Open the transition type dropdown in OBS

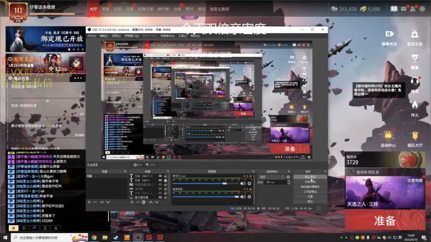272,177
